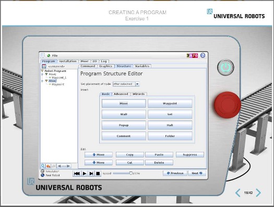The width and height of the screenshot is (274, 207).
Task: Click the Suppress edit button
Action: click(x=190, y=155)
